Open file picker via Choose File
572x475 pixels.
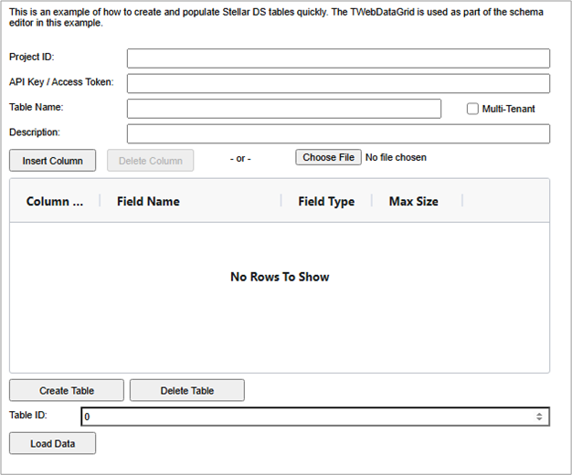click(x=328, y=157)
